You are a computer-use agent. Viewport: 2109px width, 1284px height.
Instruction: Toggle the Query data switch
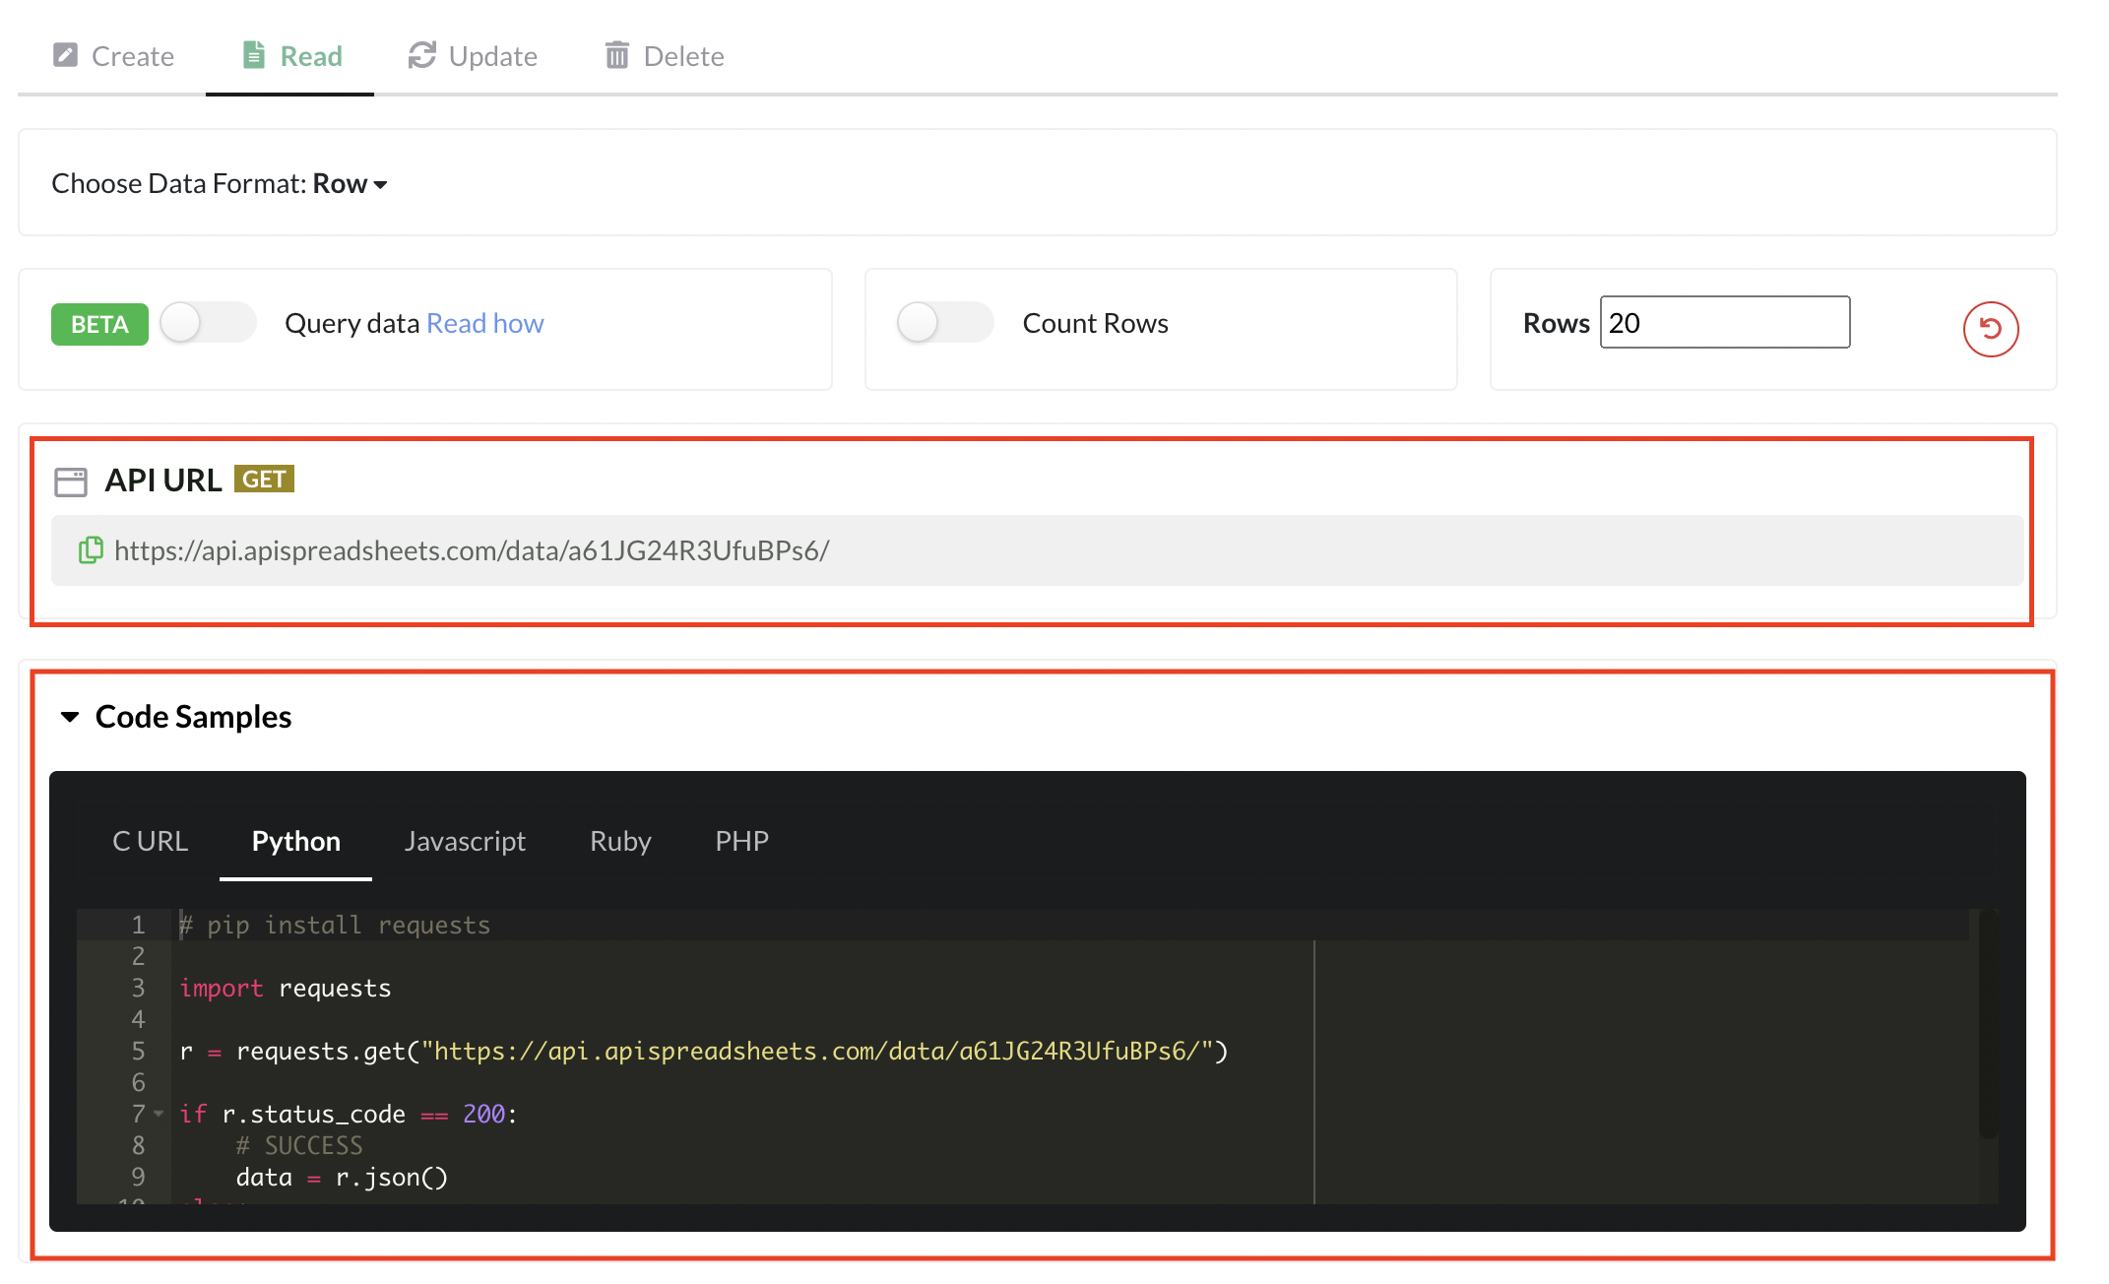208,323
